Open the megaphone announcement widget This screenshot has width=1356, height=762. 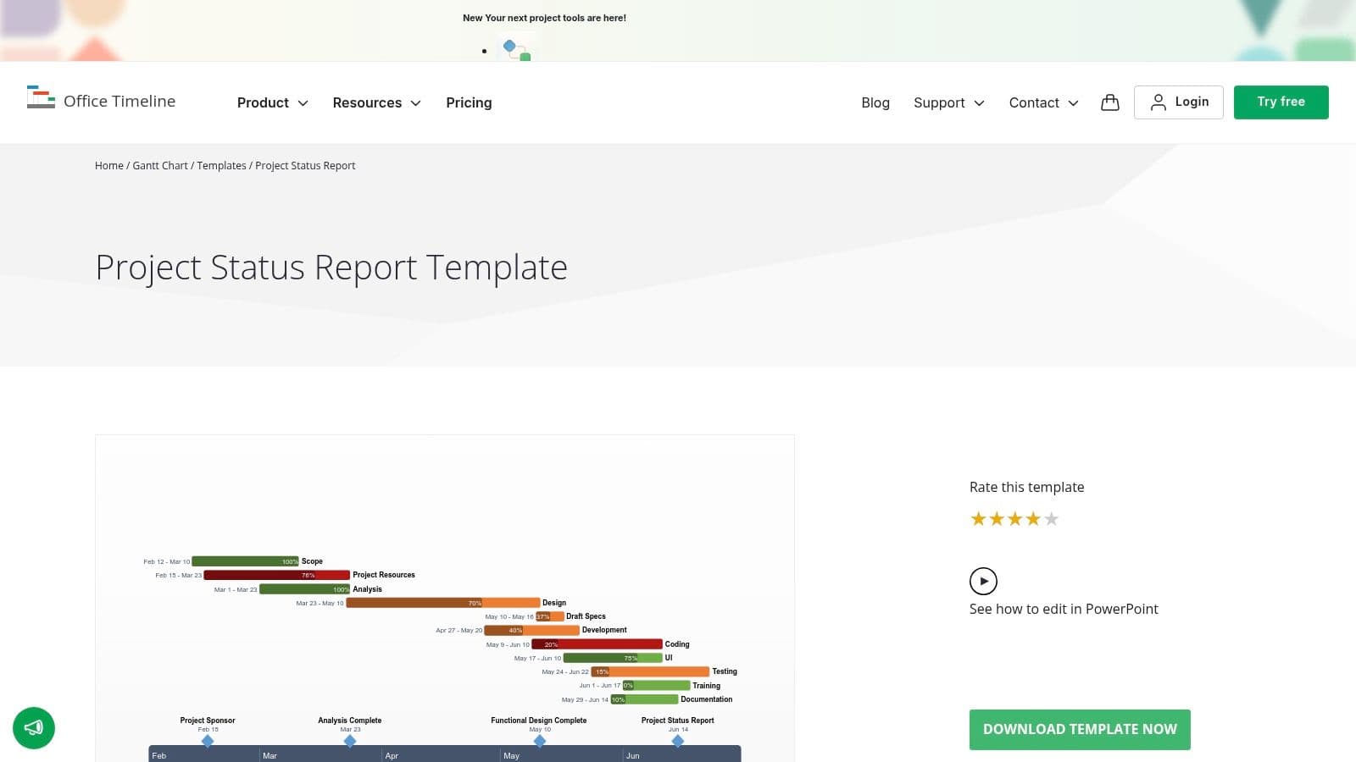click(x=34, y=728)
